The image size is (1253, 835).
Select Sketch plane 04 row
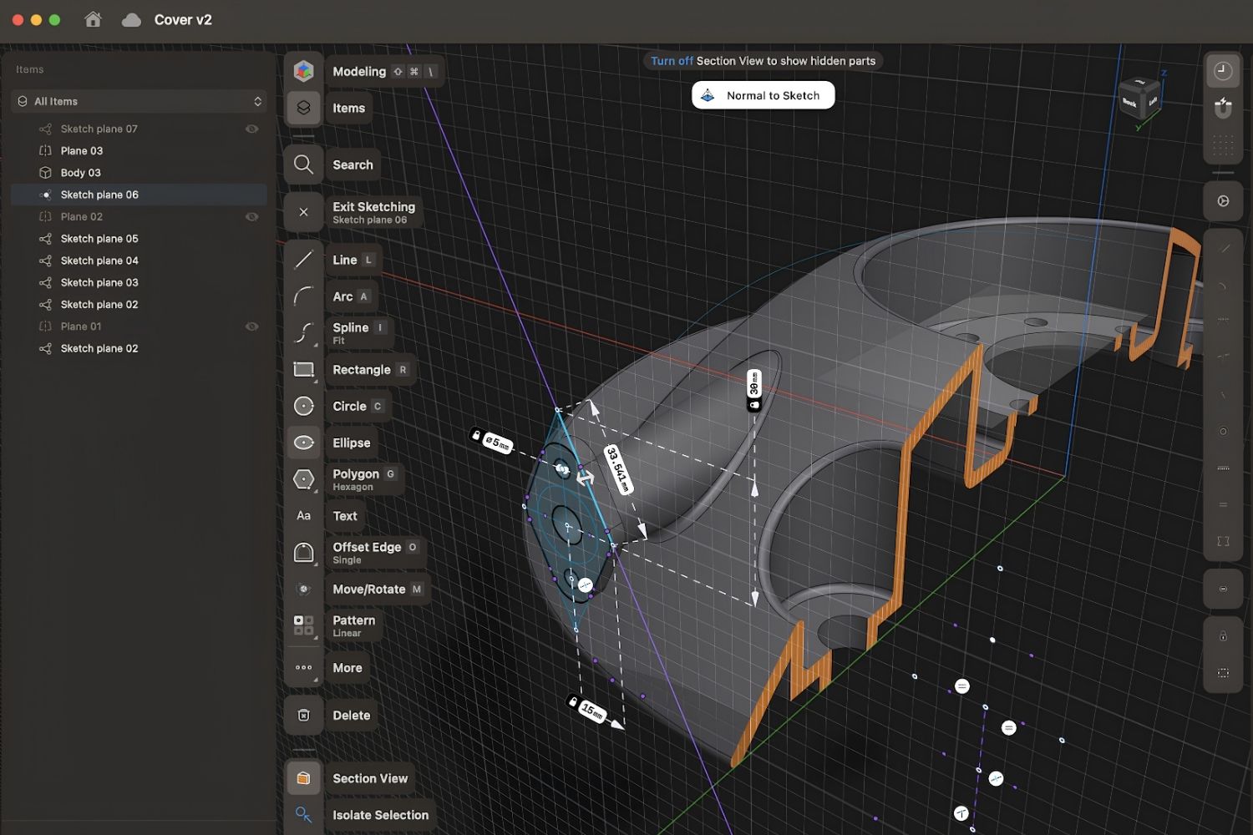pyautogui.click(x=139, y=261)
